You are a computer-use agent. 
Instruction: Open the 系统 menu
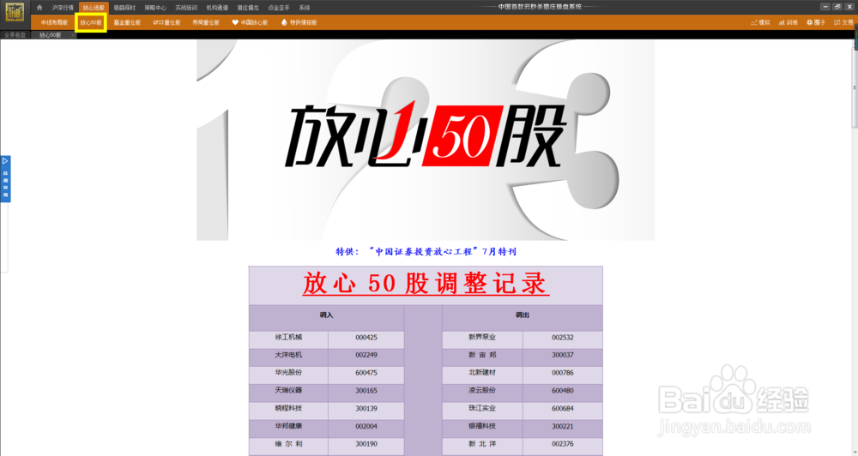tap(305, 8)
